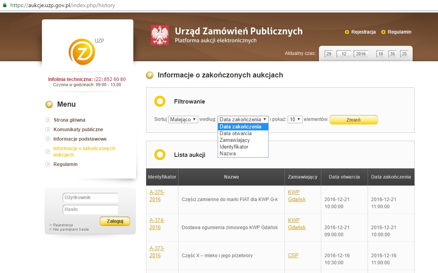Select Data otwarcia from the dropdown list
The width and height of the screenshot is (438, 273).
point(235,134)
